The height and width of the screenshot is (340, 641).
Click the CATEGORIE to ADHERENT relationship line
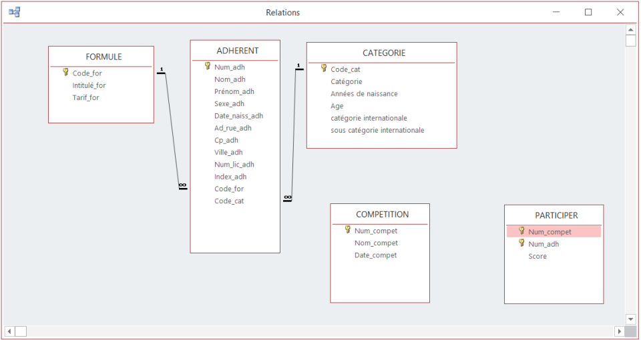[x=294, y=133]
